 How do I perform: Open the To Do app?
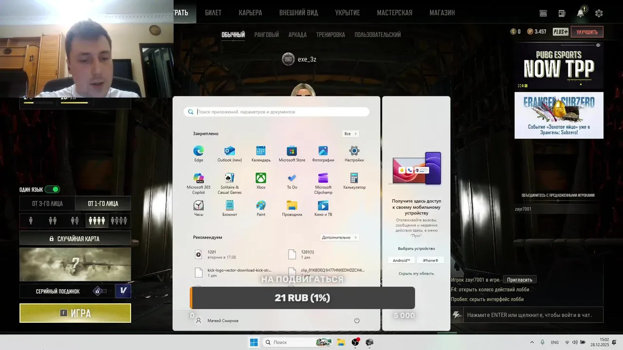click(x=292, y=181)
